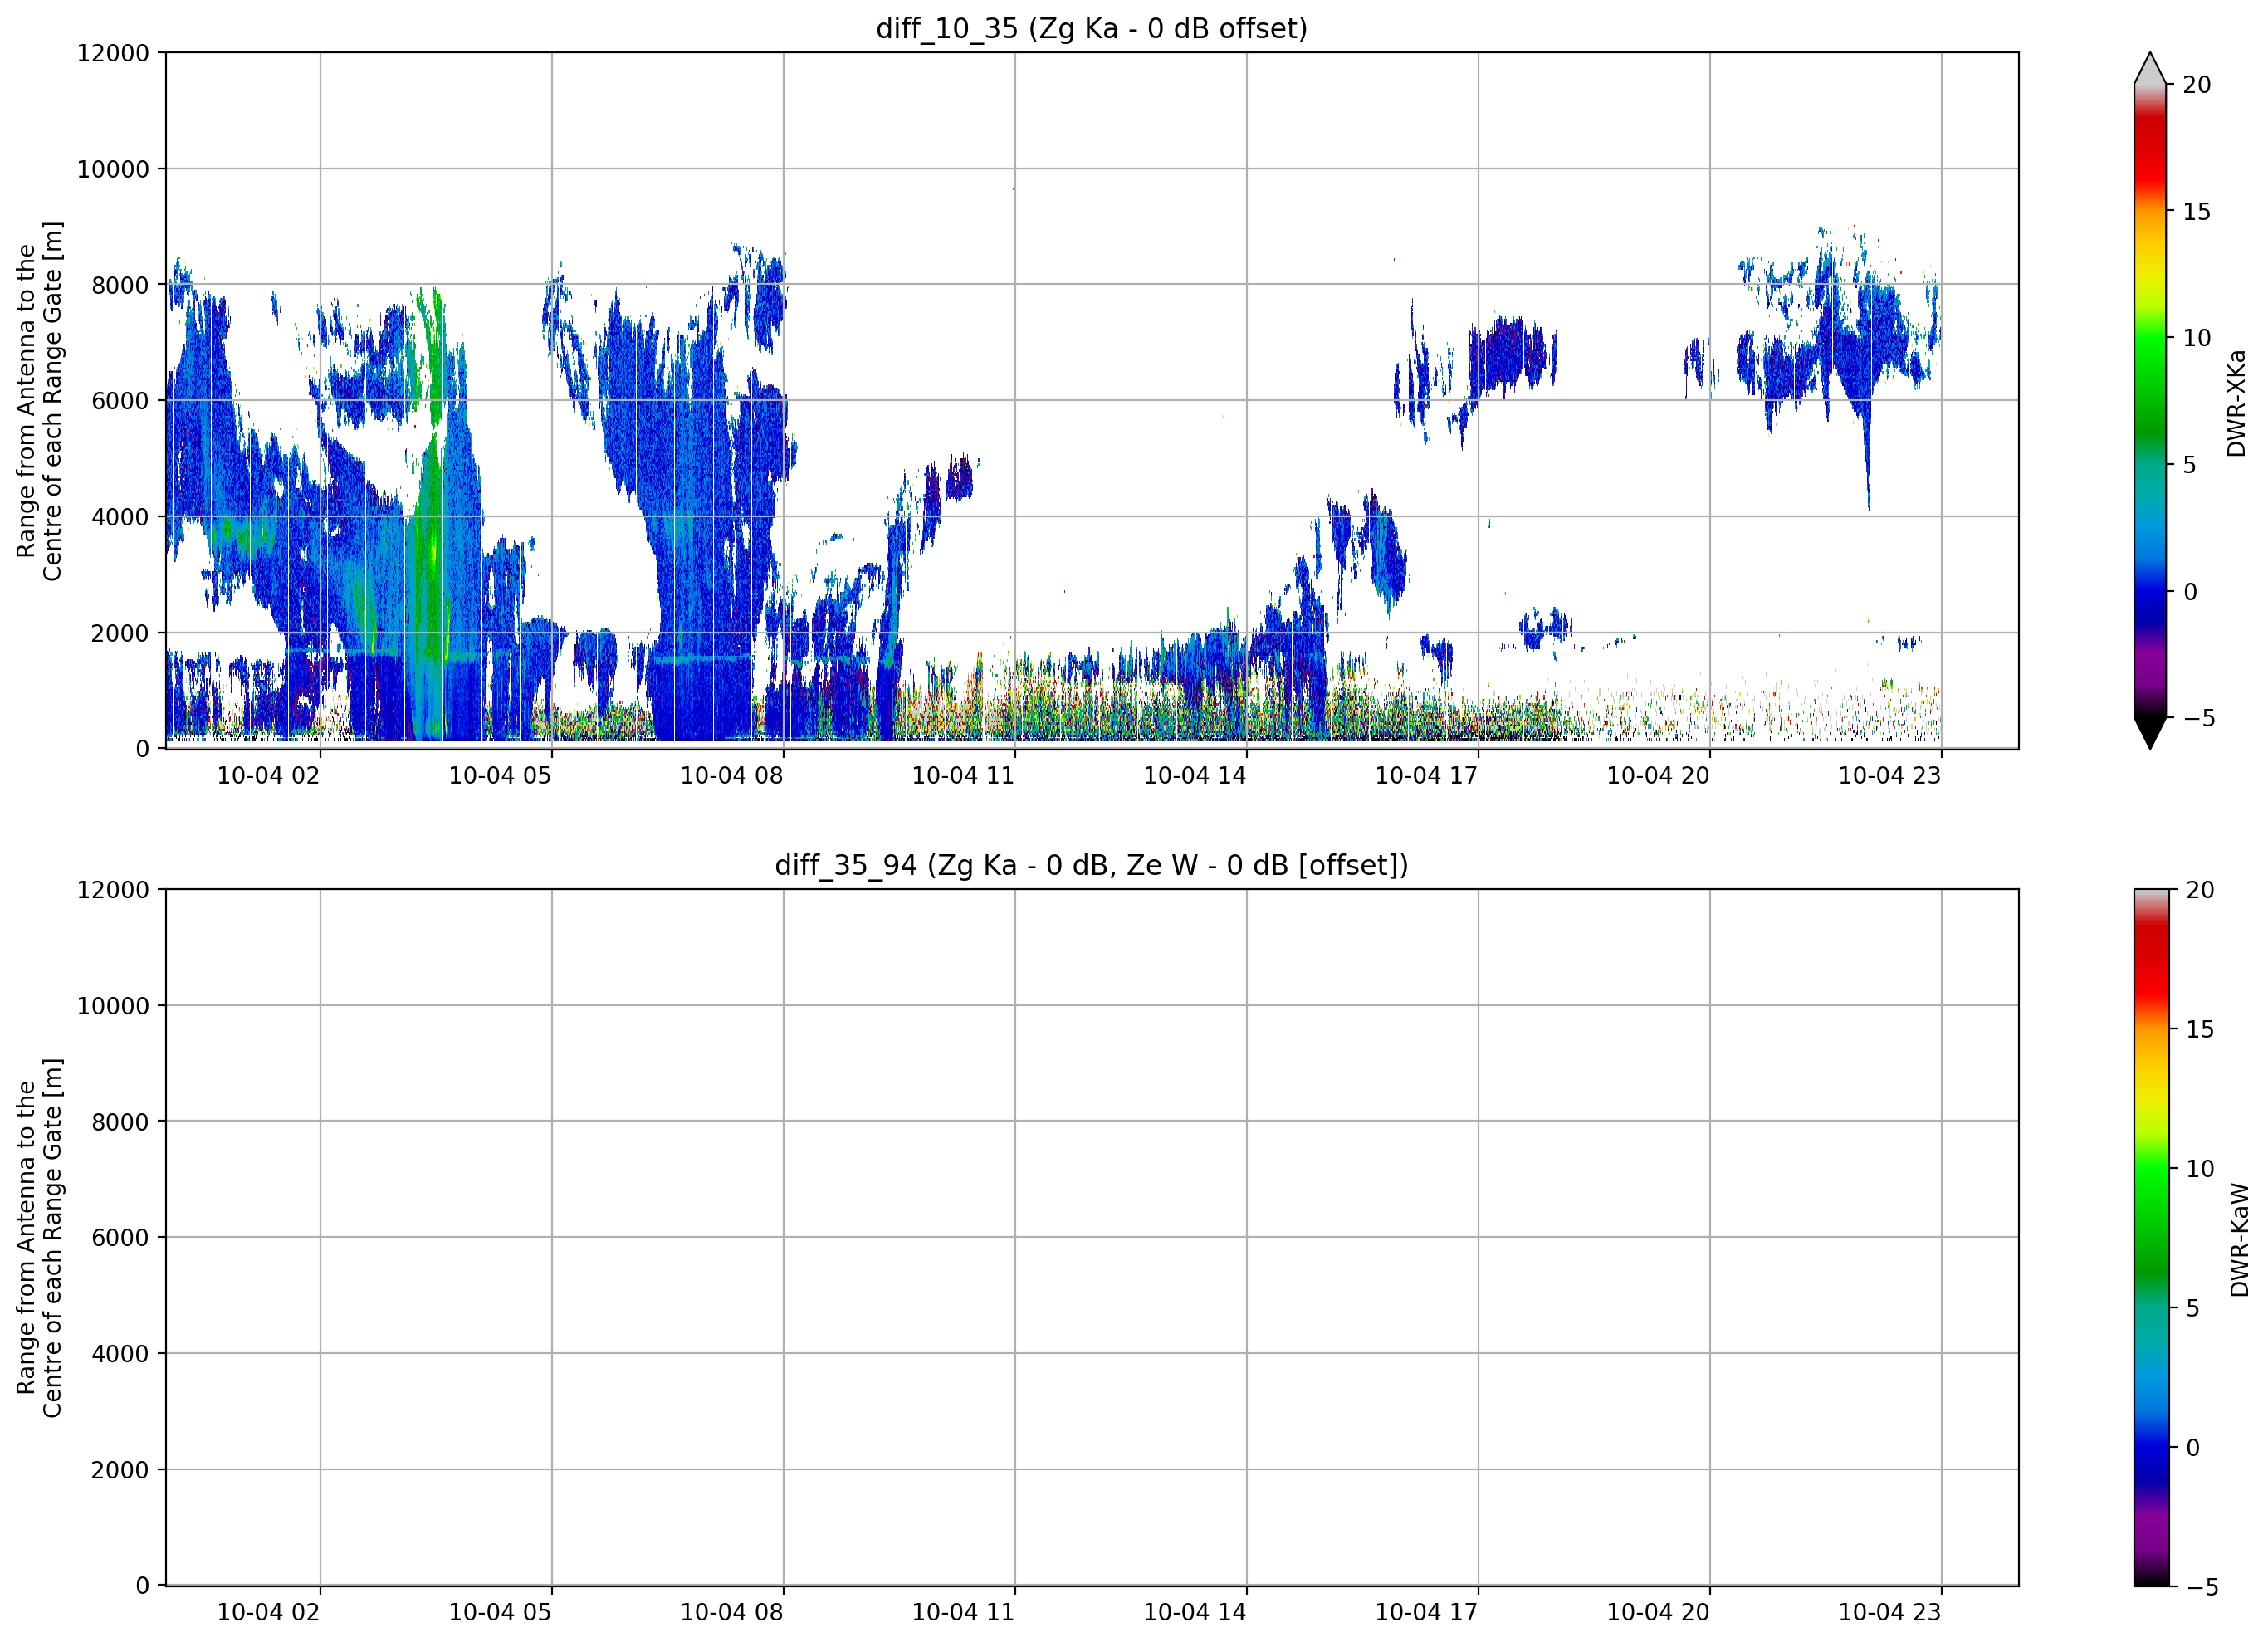Click the '20' tick on DWR-KaW colorbar

pos(2200,890)
